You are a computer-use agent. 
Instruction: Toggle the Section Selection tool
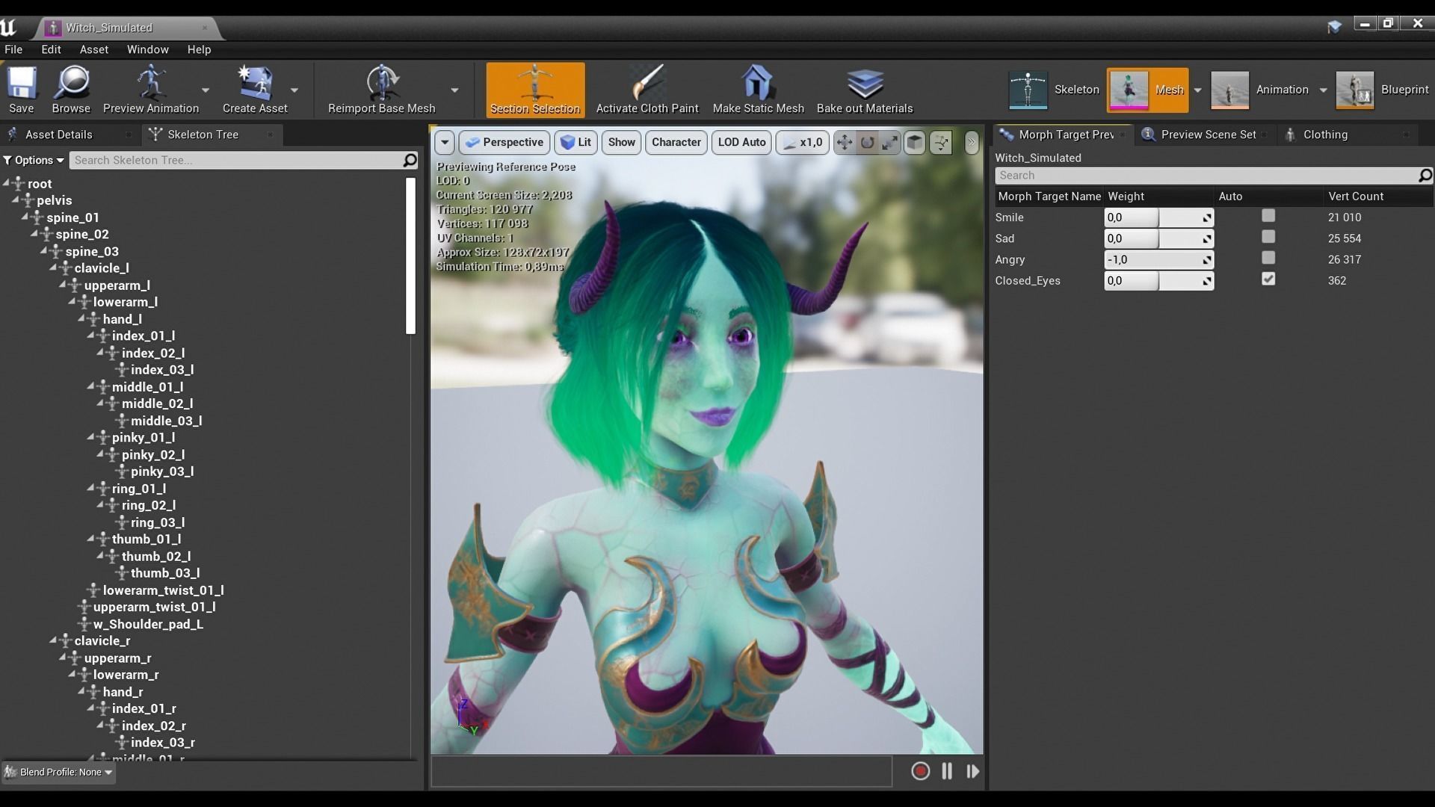pos(535,89)
